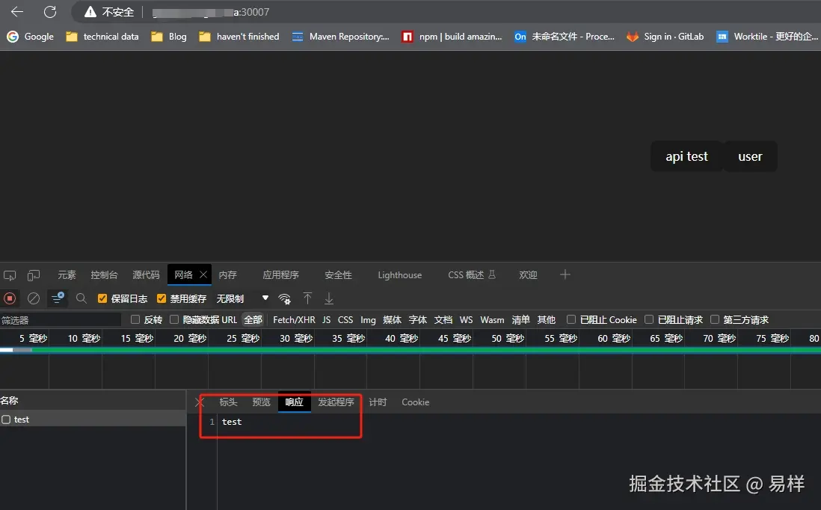Switch to the 欢迎 (Welcome) tab

pyautogui.click(x=528, y=275)
